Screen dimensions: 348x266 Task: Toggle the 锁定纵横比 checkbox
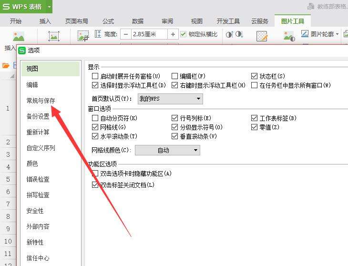point(184,34)
